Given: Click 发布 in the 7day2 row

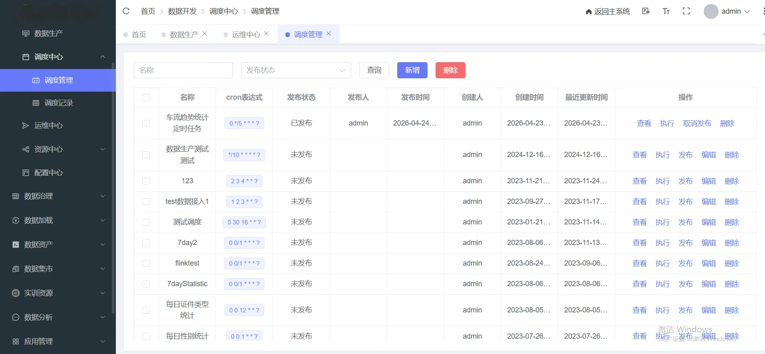Looking at the screenshot, I should (x=685, y=243).
